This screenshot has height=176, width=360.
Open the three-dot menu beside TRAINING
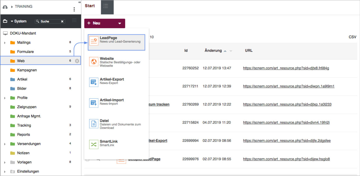74,9
